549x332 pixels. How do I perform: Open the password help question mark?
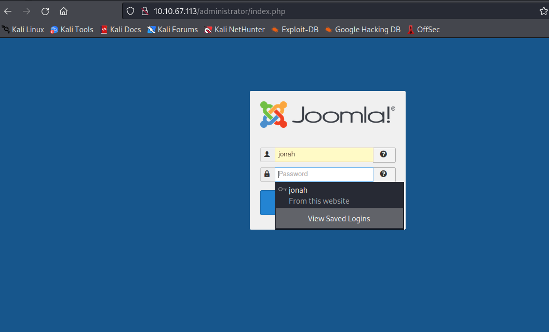click(384, 174)
